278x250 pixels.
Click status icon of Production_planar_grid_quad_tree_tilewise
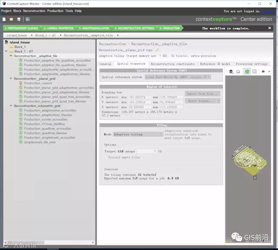point(21,101)
